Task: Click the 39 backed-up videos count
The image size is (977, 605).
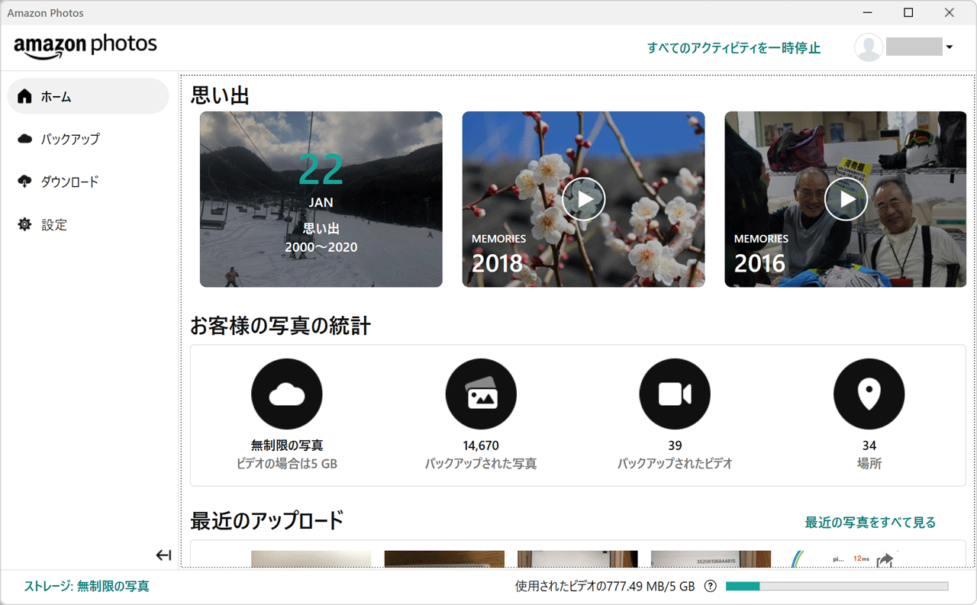Action: coord(675,446)
